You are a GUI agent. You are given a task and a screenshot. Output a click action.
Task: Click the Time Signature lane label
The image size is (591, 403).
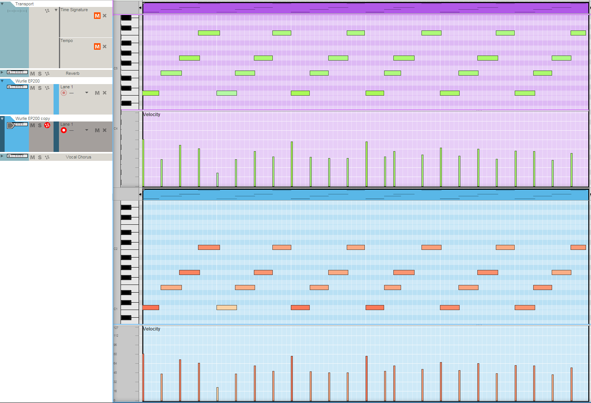[x=74, y=10]
